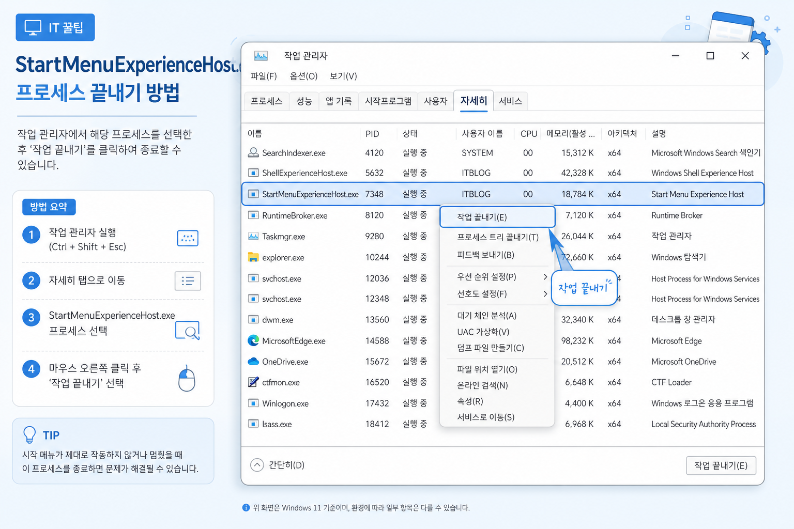
Task: Click the StartMenuExperienceHost.exe process icon
Action: [x=253, y=194]
